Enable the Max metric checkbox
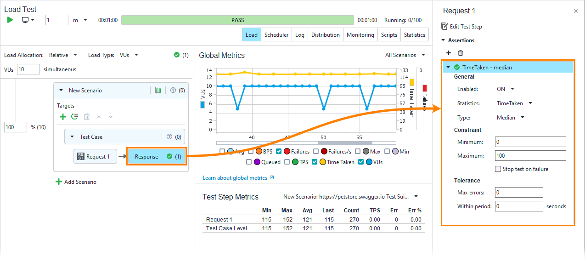The width and height of the screenshot is (585, 262). pos(358,151)
